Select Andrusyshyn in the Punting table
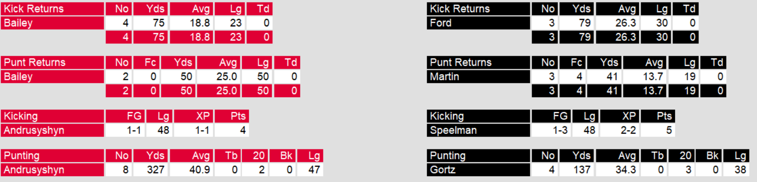The height and width of the screenshot is (182, 757). 52,170
